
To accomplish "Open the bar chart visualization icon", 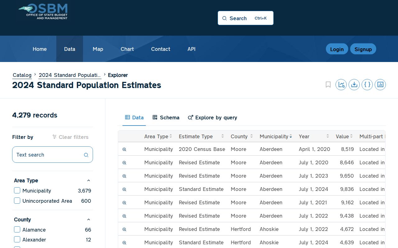I will pyautogui.click(x=380, y=85).
